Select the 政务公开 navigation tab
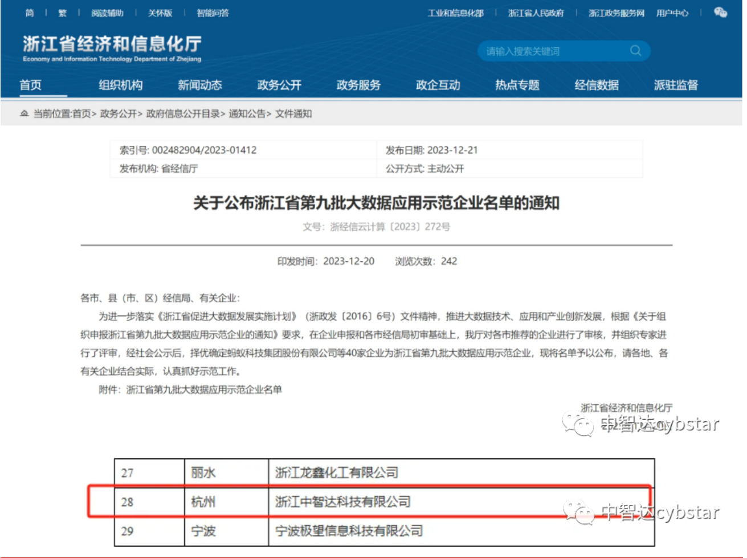This screenshot has height=558, width=747. point(279,85)
